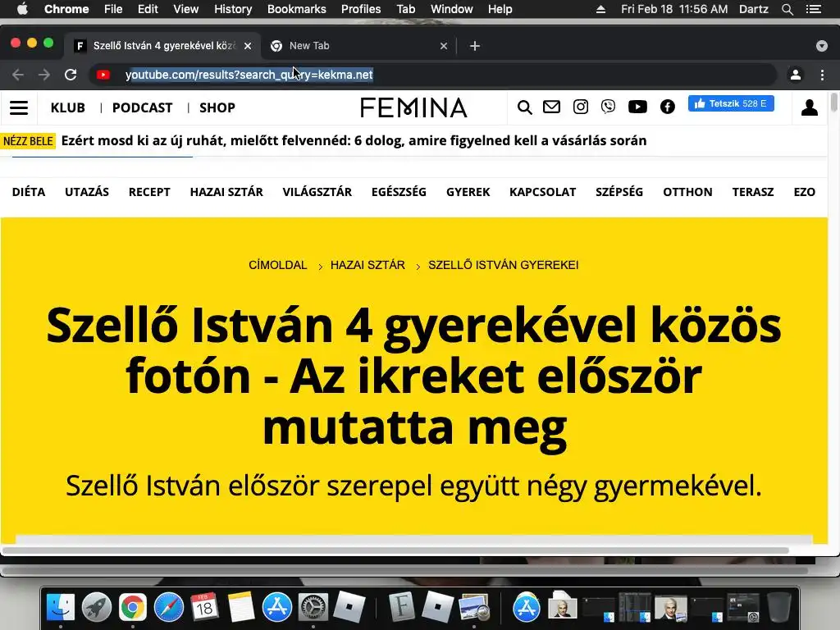Screen dimensions: 840x630
Task: Open the Bookmarks menu
Action: pyautogui.click(x=297, y=9)
